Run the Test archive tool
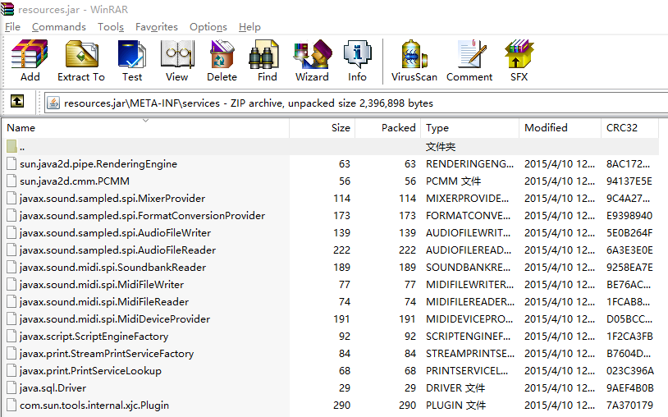Image resolution: width=668 pixels, height=417 pixels. [131, 61]
